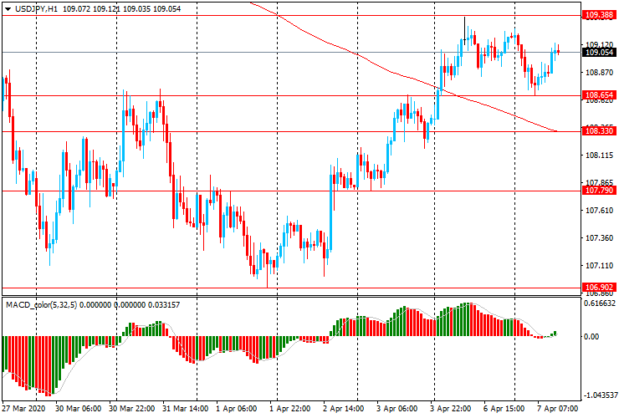The height and width of the screenshot is (418, 619).
Task: Click the 7 Apr 07:00 time label
Action: point(557,408)
